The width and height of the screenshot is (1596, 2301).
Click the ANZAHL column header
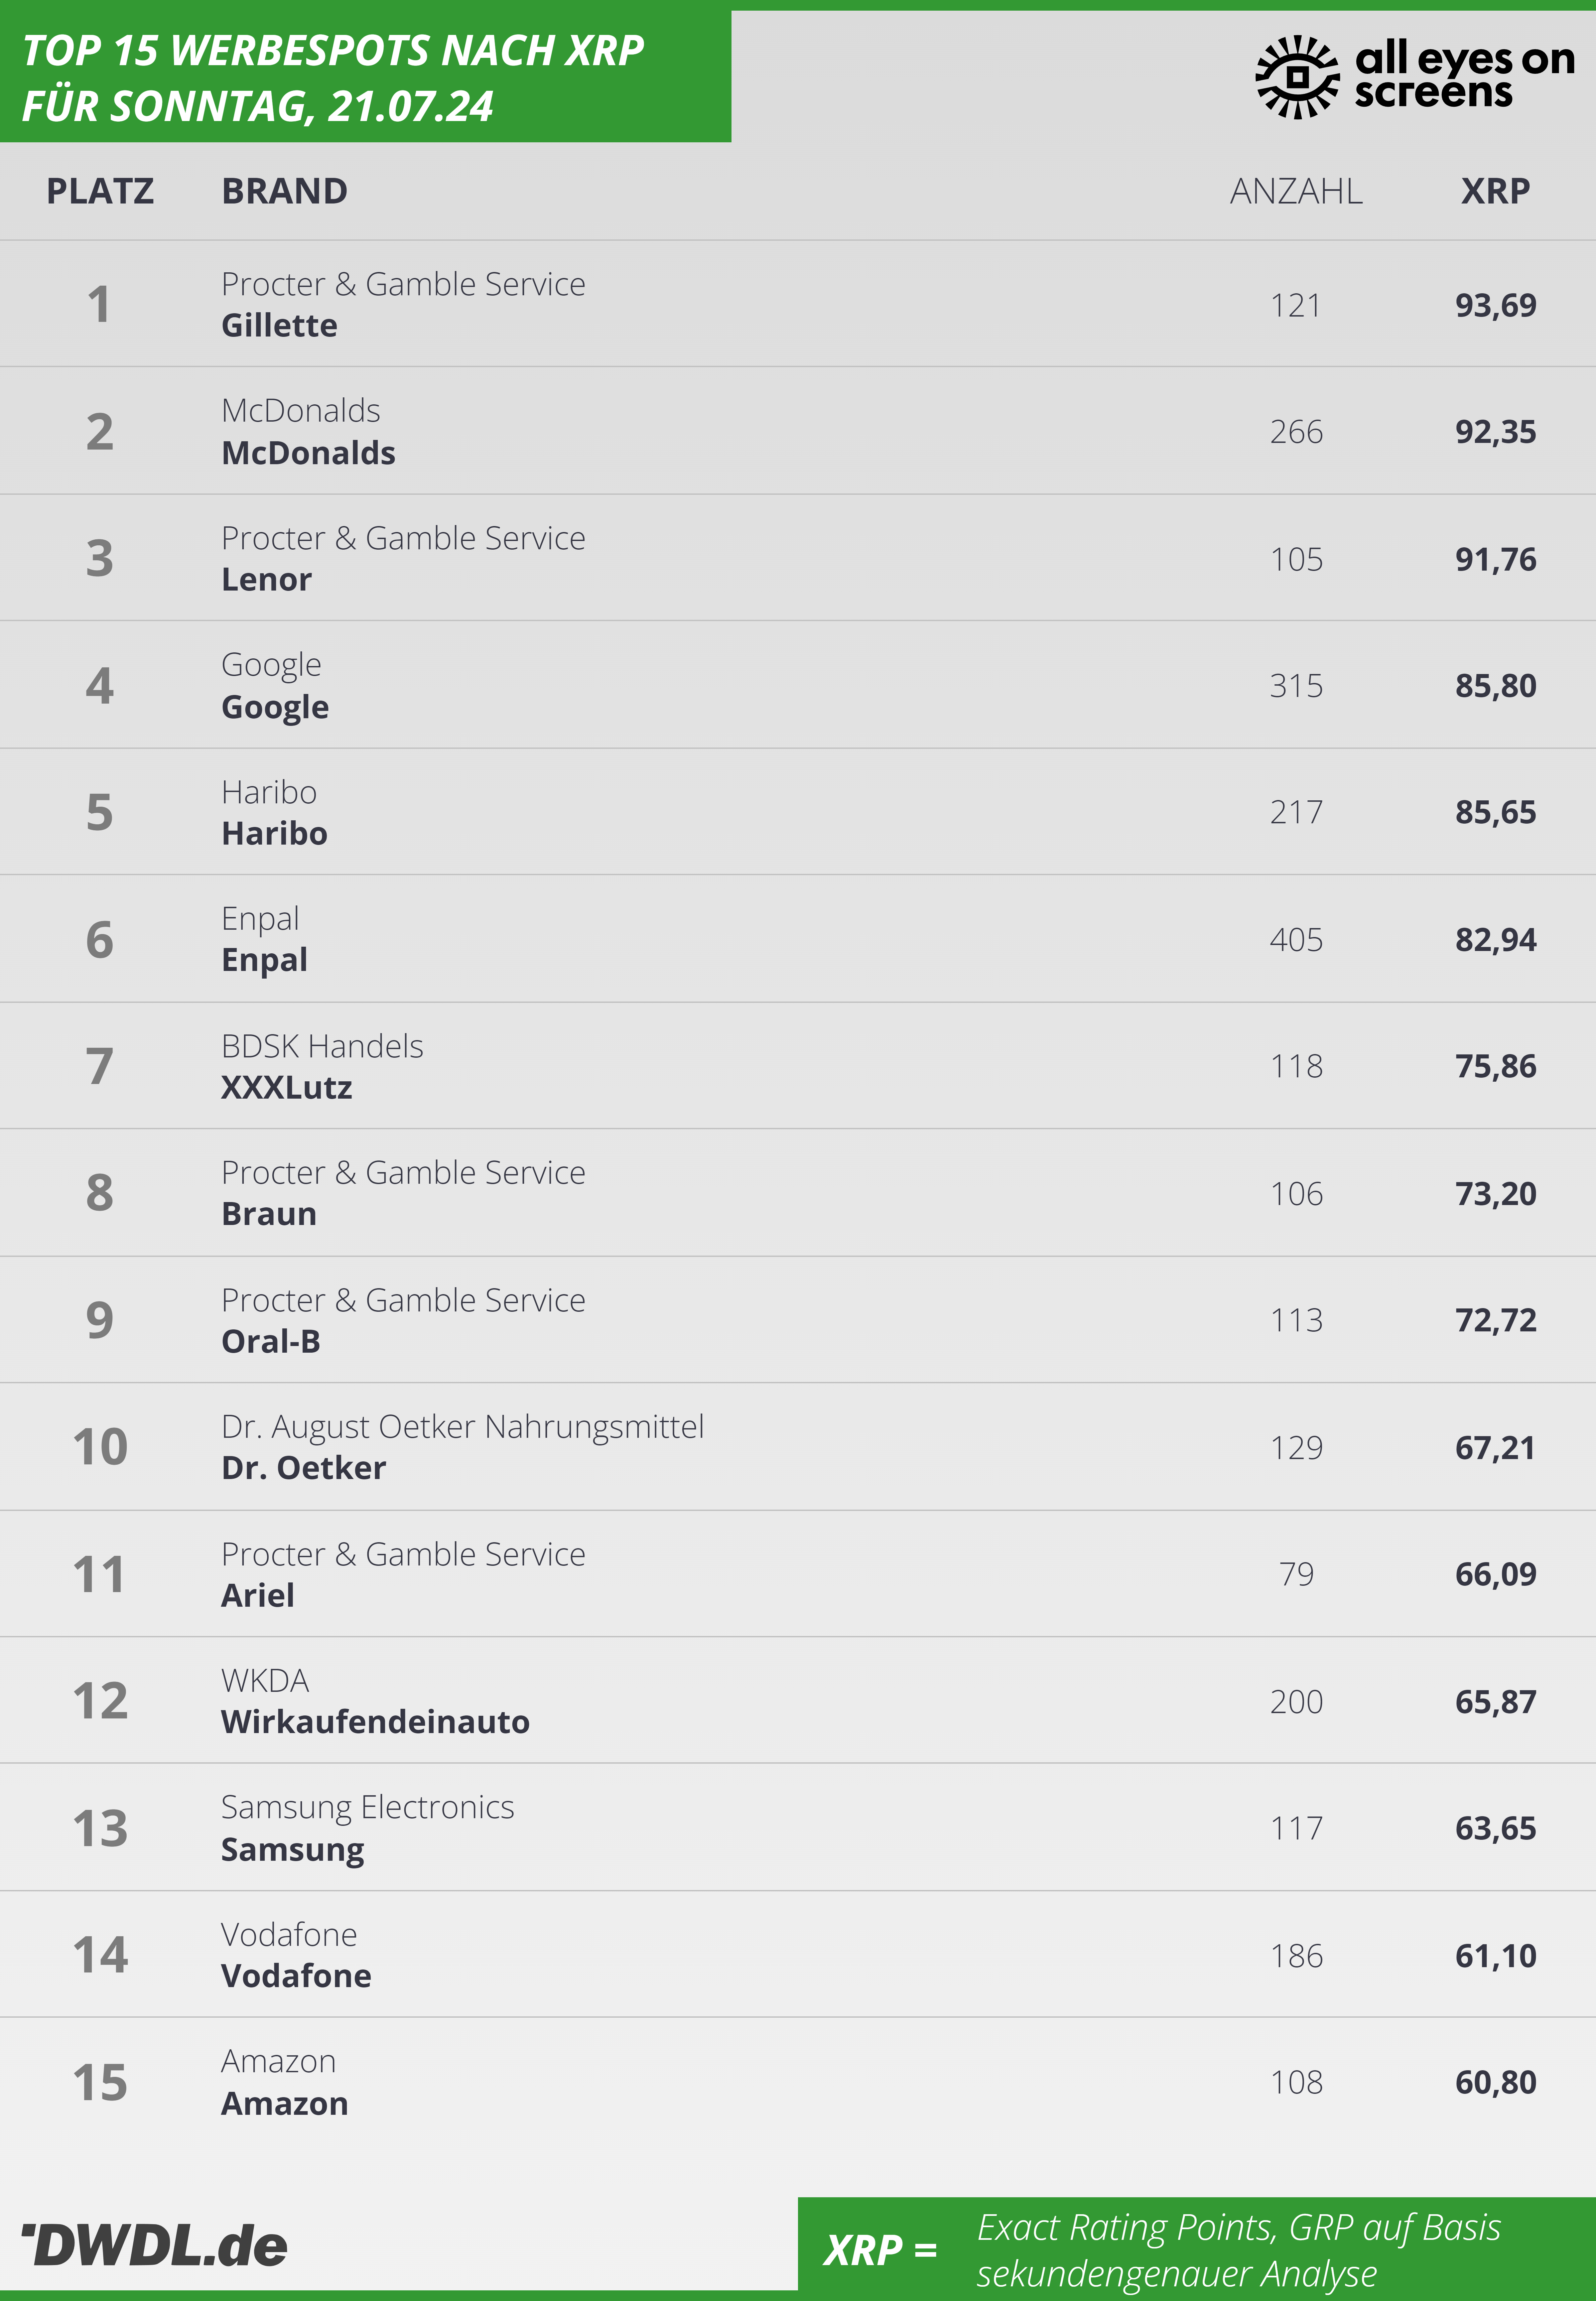[x=1296, y=191]
